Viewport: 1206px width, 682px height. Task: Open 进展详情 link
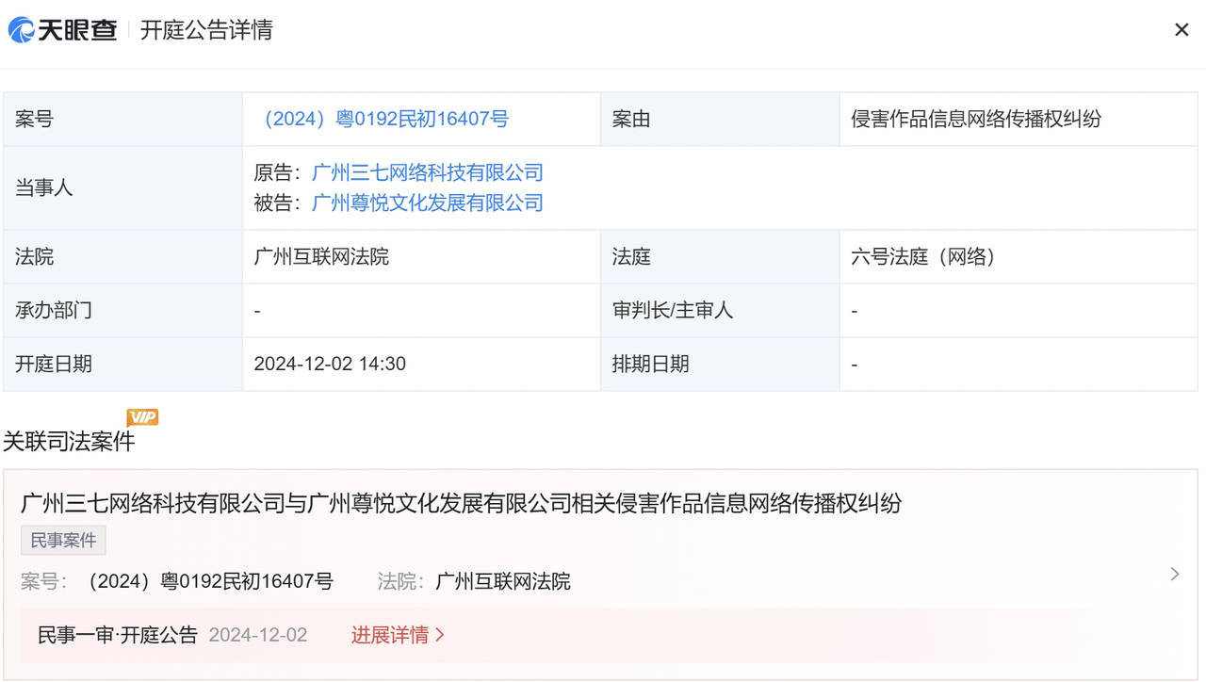pyautogui.click(x=398, y=635)
